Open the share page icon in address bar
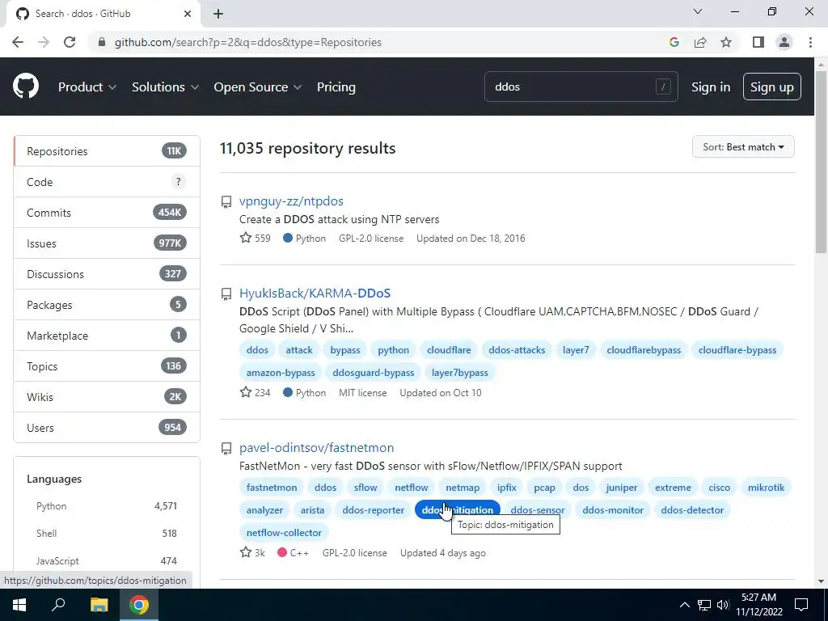 click(700, 42)
